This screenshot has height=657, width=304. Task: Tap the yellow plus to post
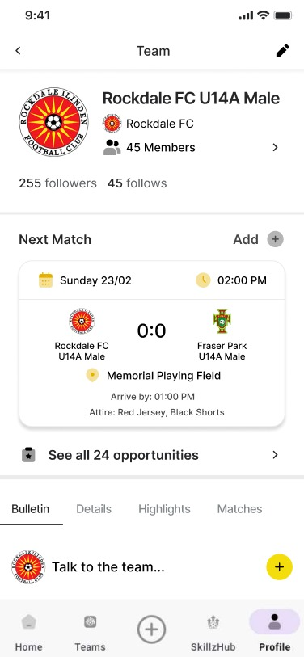(x=279, y=567)
